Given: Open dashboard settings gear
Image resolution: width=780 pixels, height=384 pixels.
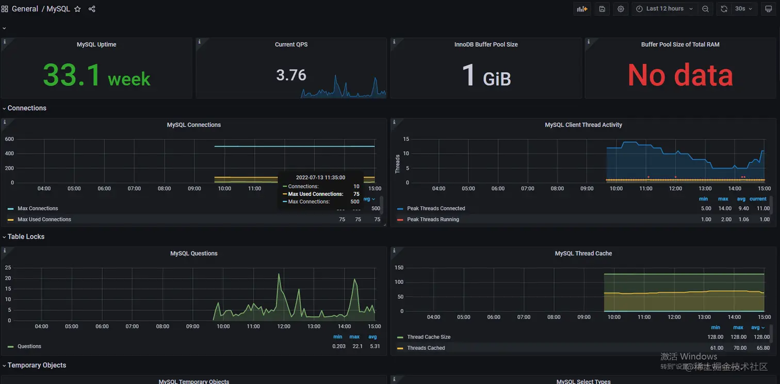Looking at the screenshot, I should pyautogui.click(x=621, y=9).
